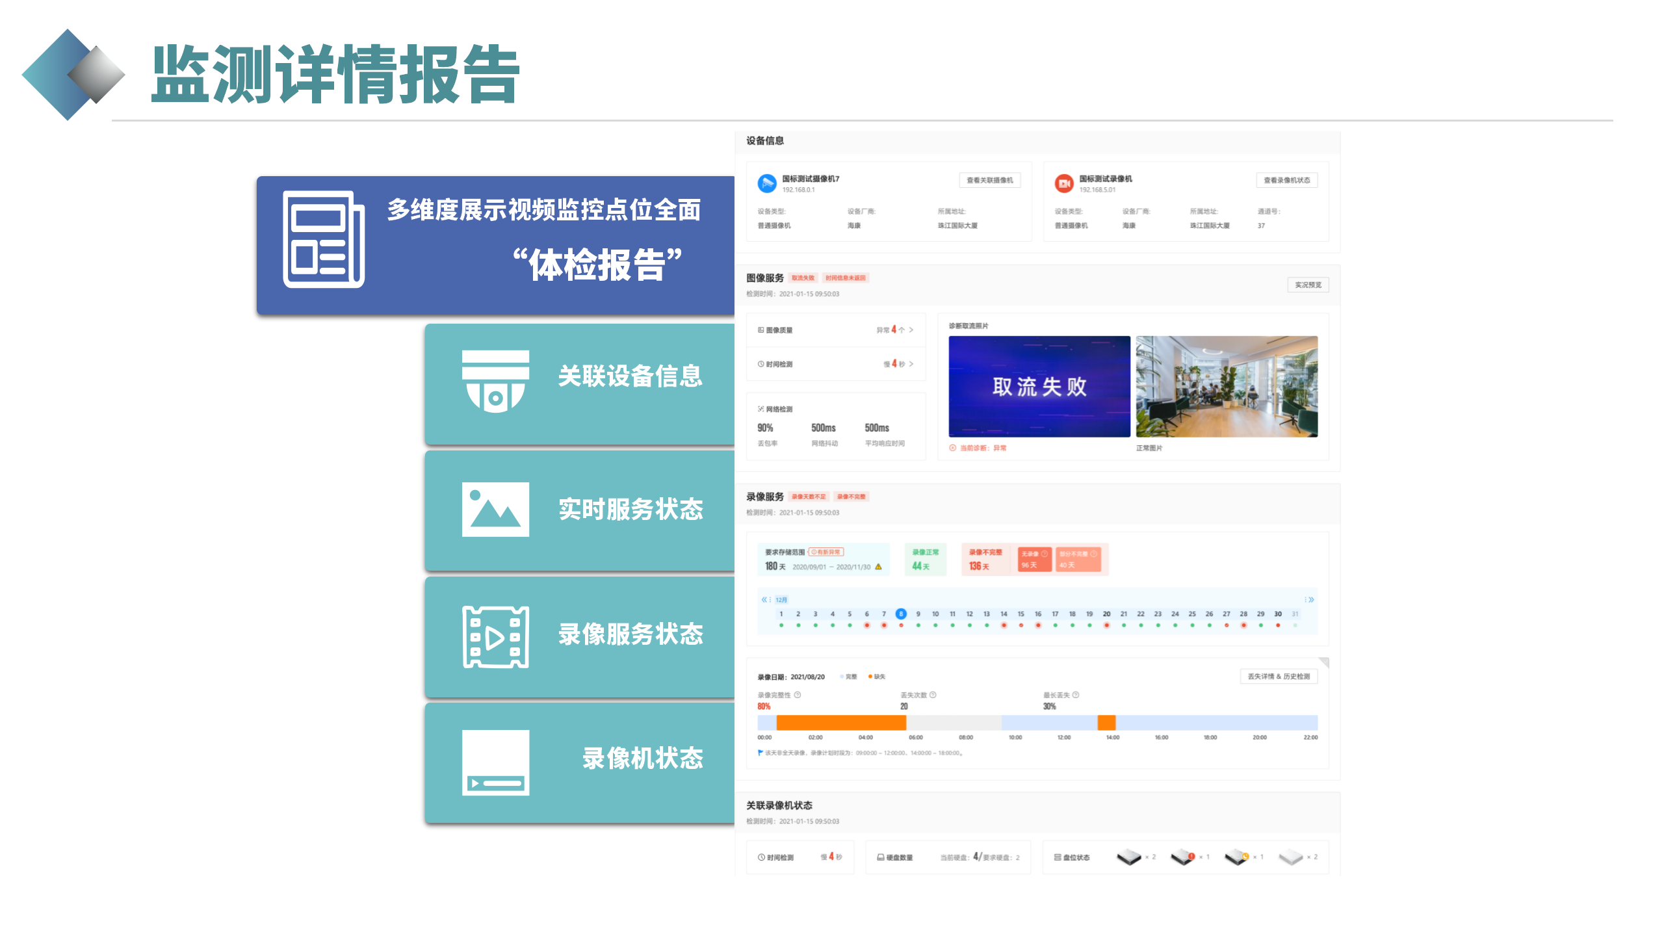Expand the 时间检测 slow row
This screenshot has width=1664, height=936.
[x=911, y=364]
